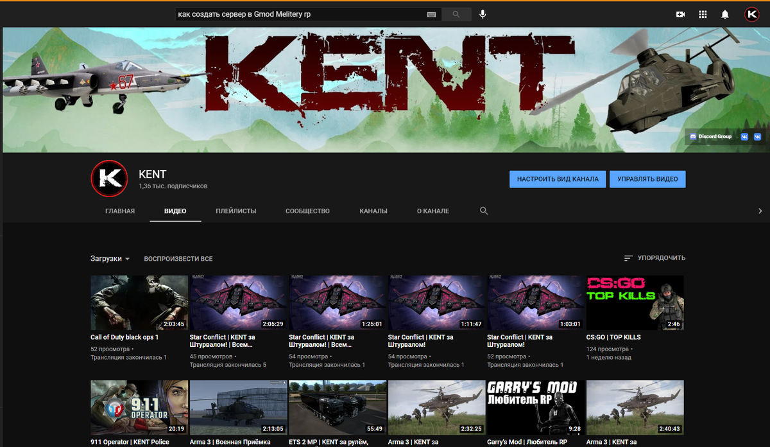
Task: Click УПРАВЛЯТЬ ВИДЕО button
Action: (647, 179)
